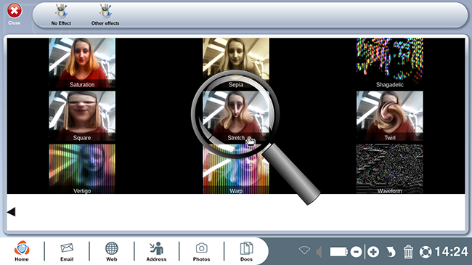Viewport: 472px width, 265px height.
Task: Check the Wi-Fi status icon
Action: point(304,250)
